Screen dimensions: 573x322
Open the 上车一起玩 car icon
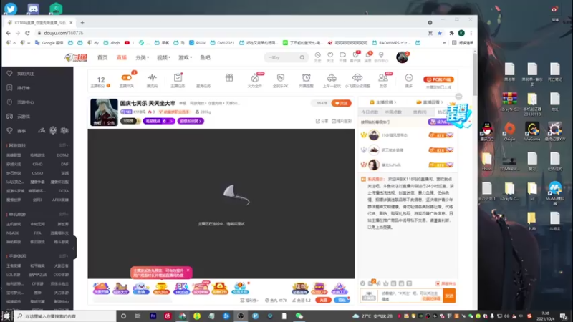(x=332, y=77)
